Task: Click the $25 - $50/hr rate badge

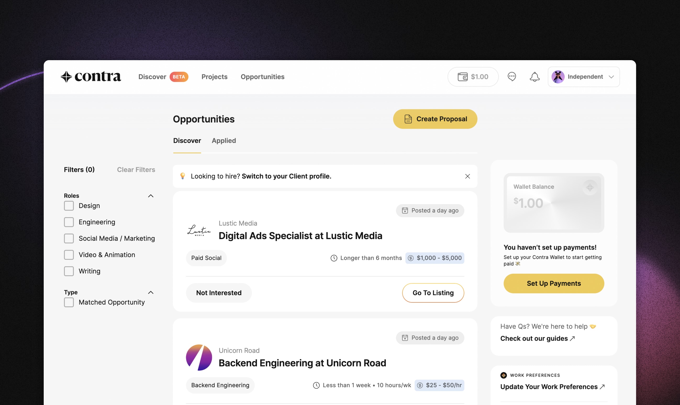Action: tap(439, 385)
